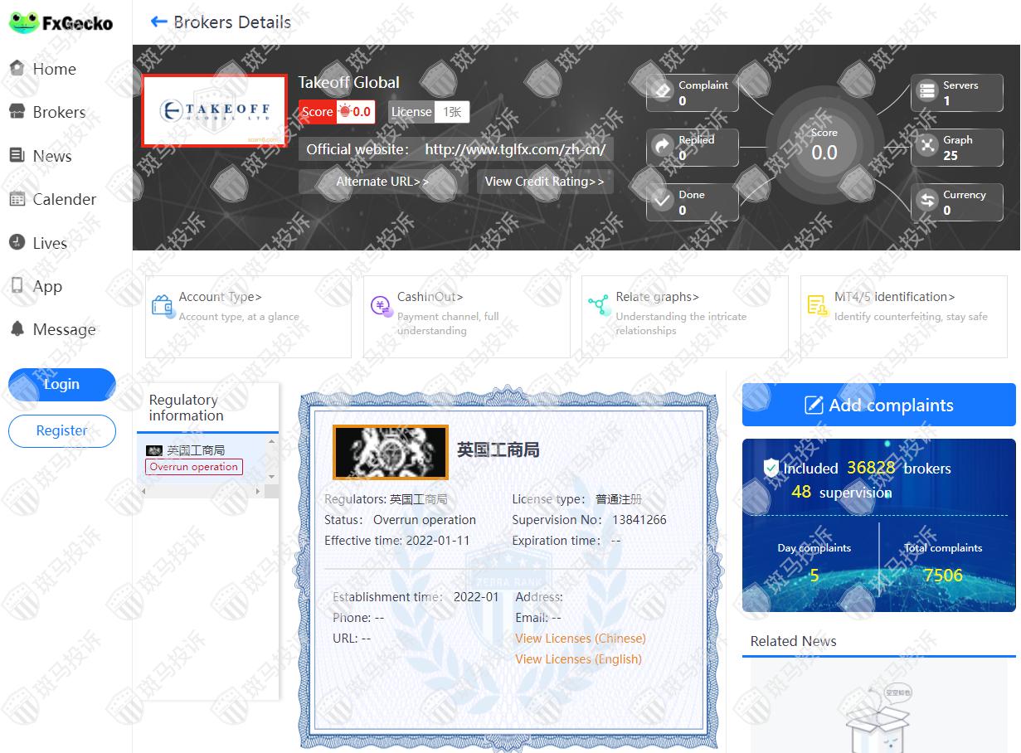Click the Replied arrow icon
Image resolution: width=1021 pixels, height=753 pixels.
pos(662,147)
